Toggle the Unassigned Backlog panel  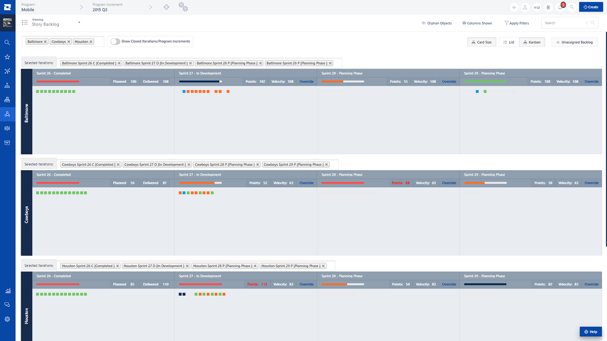click(x=575, y=42)
